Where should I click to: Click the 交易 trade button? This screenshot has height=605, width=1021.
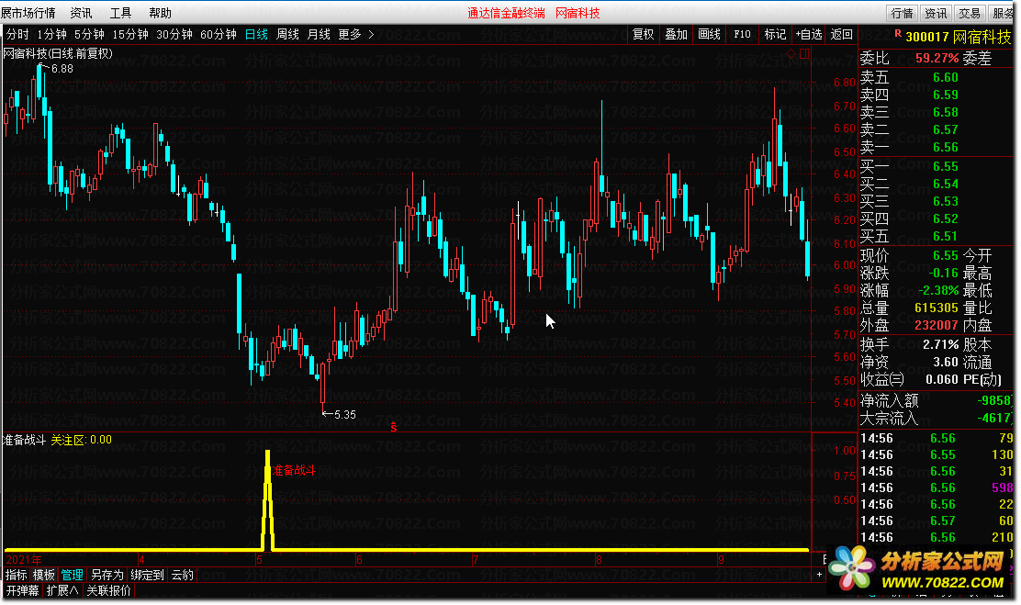[970, 13]
